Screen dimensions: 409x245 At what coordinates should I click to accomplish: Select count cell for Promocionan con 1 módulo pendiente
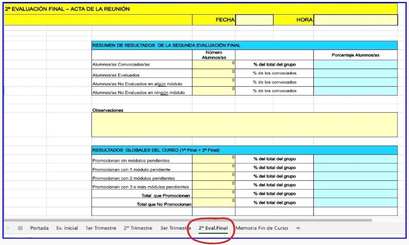(213, 168)
